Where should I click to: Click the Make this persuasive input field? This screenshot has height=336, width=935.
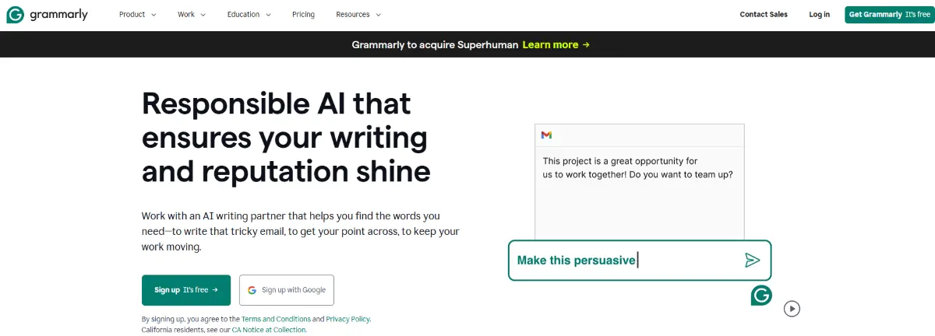pyautogui.click(x=640, y=260)
